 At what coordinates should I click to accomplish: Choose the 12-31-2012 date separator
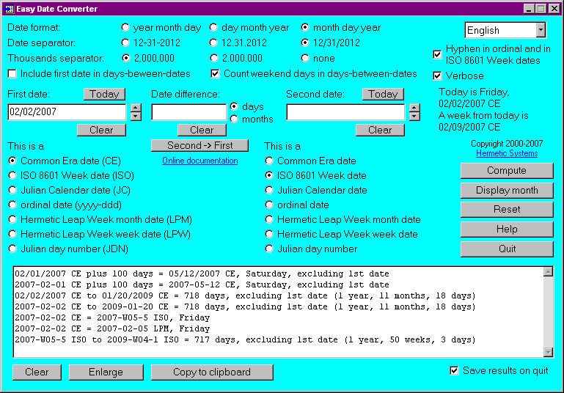(x=125, y=43)
